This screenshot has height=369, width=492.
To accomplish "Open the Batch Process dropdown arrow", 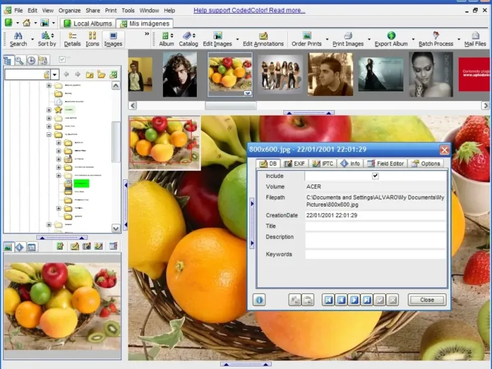I will pos(459,39).
